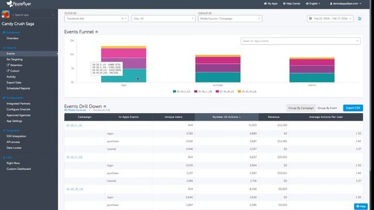This screenshot has width=374, height=210.
Task: Click the tutorial bar in the funnel chart
Action: pyautogui.click(x=311, y=70)
